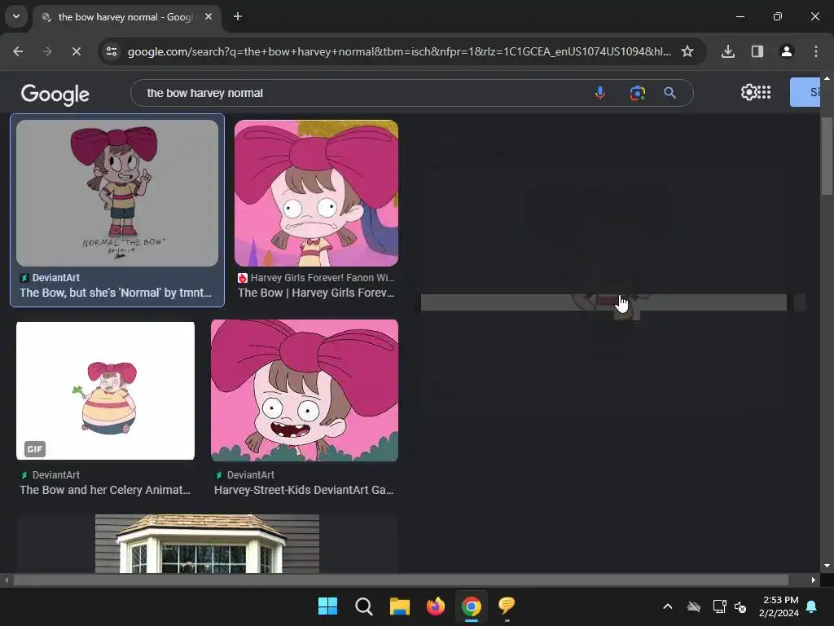
Task: Click the horizontal scrollbar thumb
Action: click(401, 580)
